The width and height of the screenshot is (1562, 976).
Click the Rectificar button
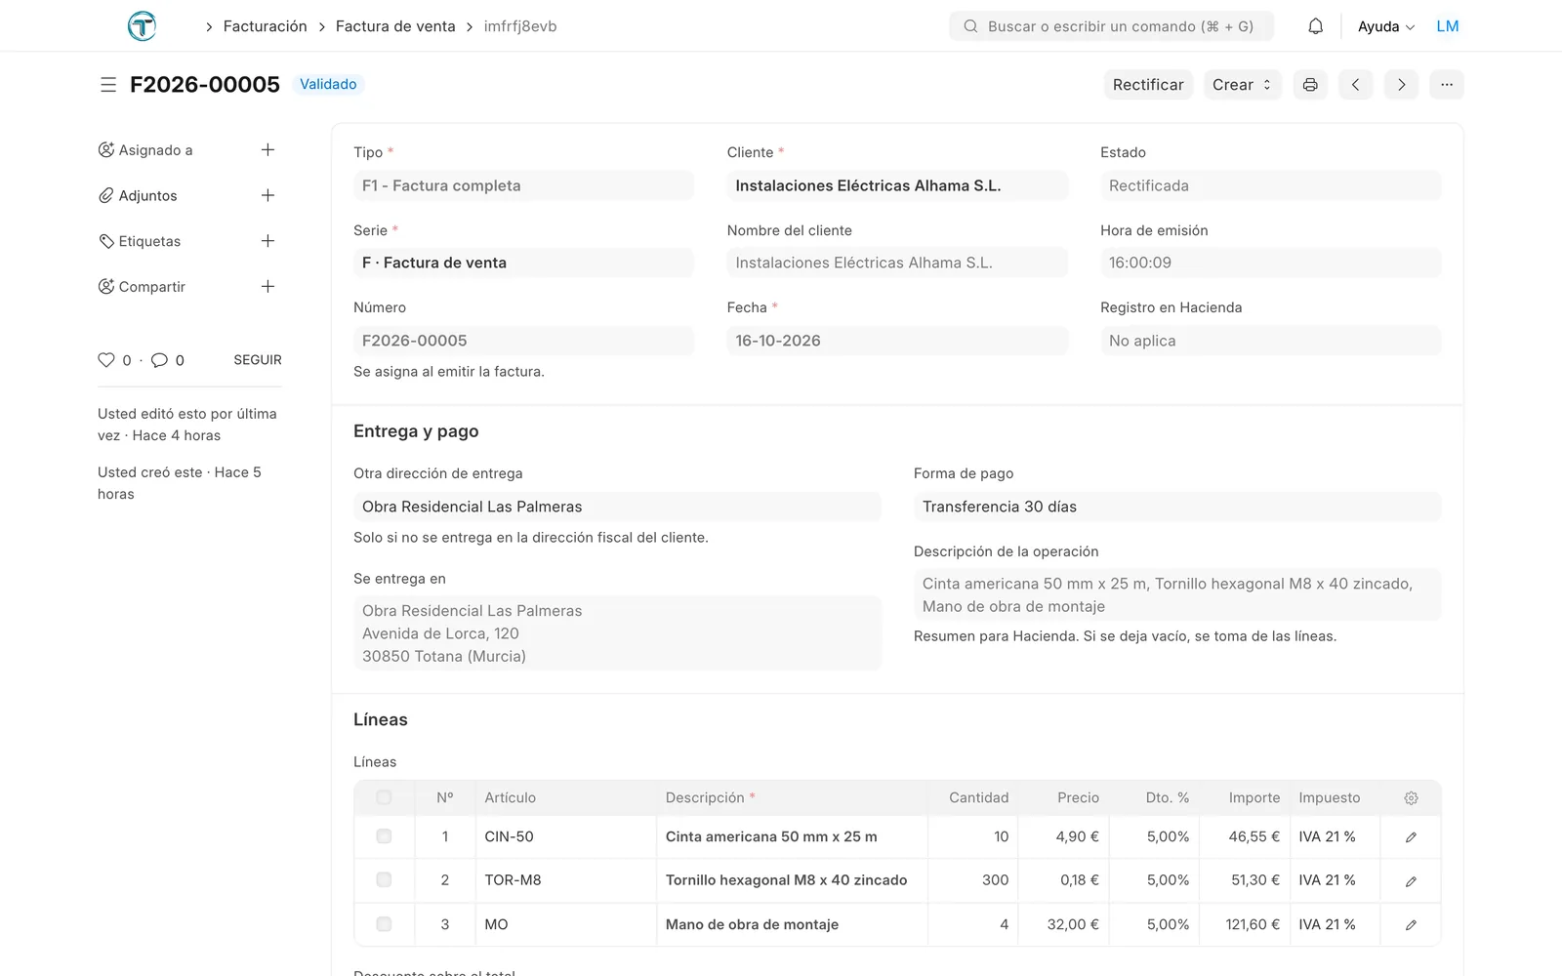1148,85
